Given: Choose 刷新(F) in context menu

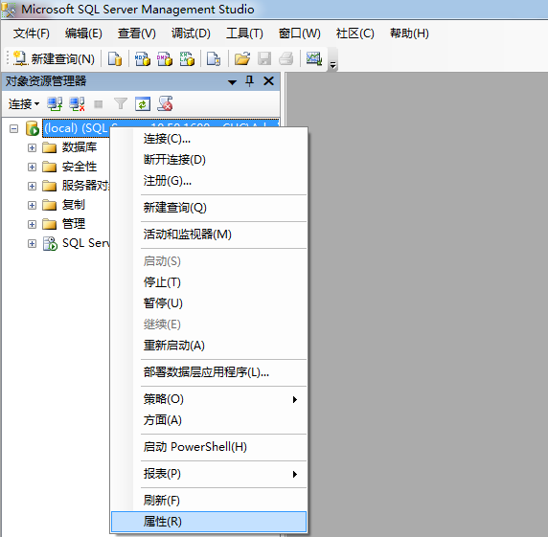Looking at the screenshot, I should 209,501.
